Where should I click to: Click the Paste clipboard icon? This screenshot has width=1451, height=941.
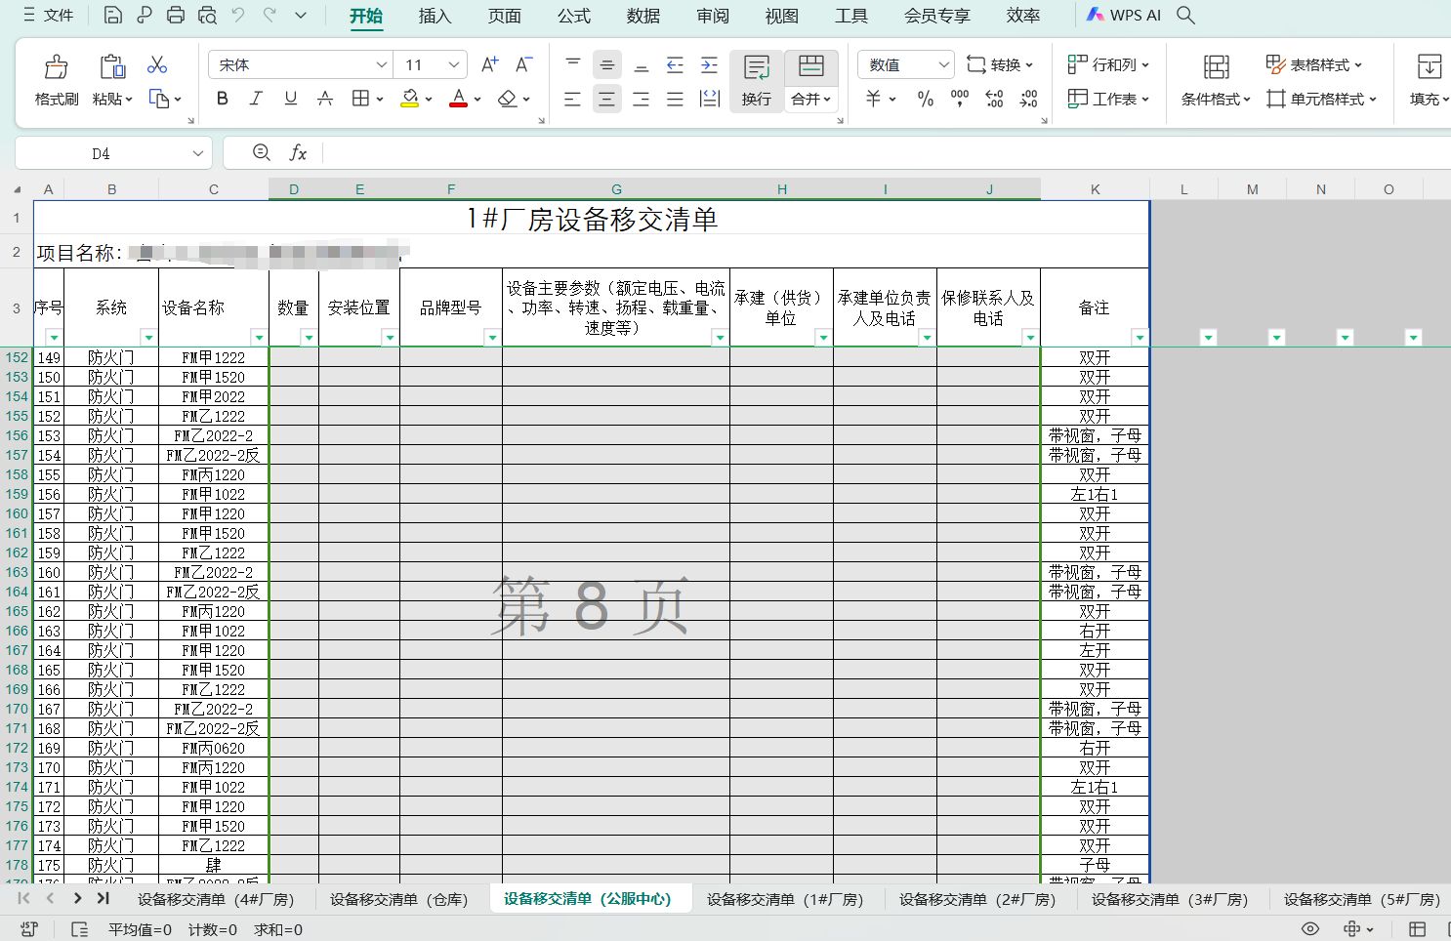click(x=112, y=66)
